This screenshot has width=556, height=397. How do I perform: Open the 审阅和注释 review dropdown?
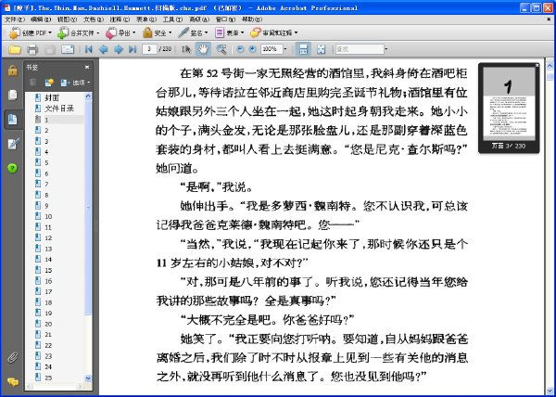click(273, 33)
